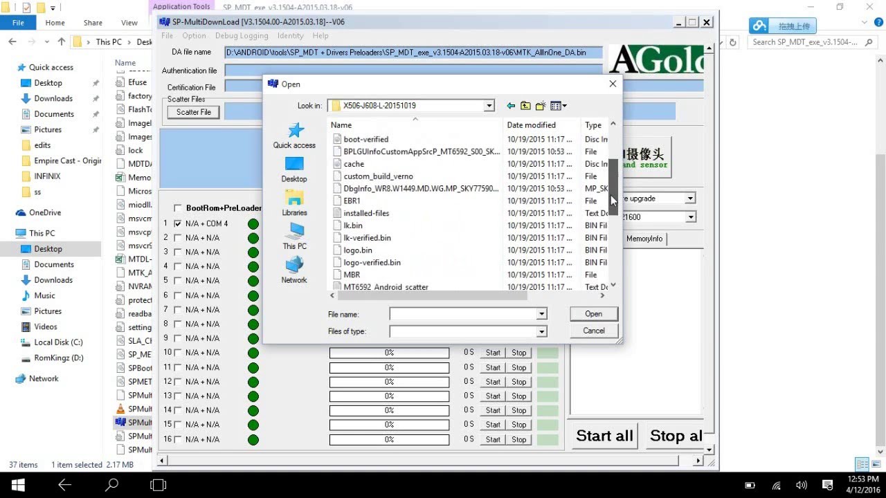
Task: Check port 11 checkbox
Action: pos(178,367)
